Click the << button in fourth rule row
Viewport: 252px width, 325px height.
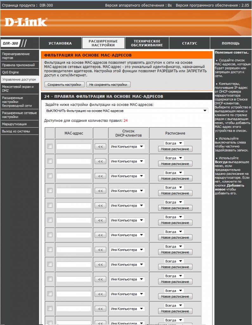[x=100, y=191]
